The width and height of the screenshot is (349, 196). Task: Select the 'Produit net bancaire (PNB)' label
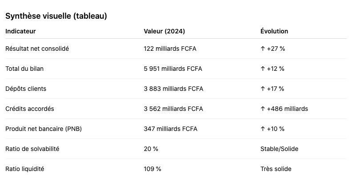click(44, 129)
